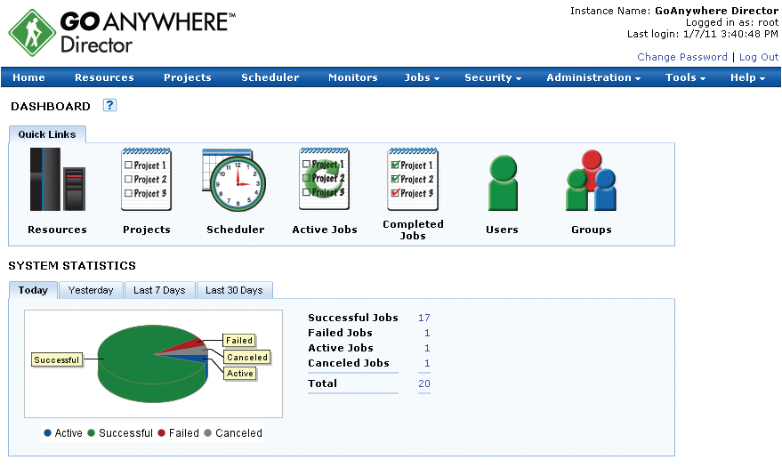
Task: Go to Home in navigation bar
Action: pos(29,77)
